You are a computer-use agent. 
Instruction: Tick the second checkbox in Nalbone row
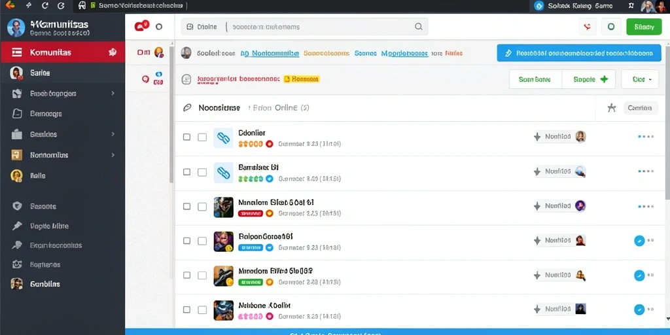(x=202, y=309)
